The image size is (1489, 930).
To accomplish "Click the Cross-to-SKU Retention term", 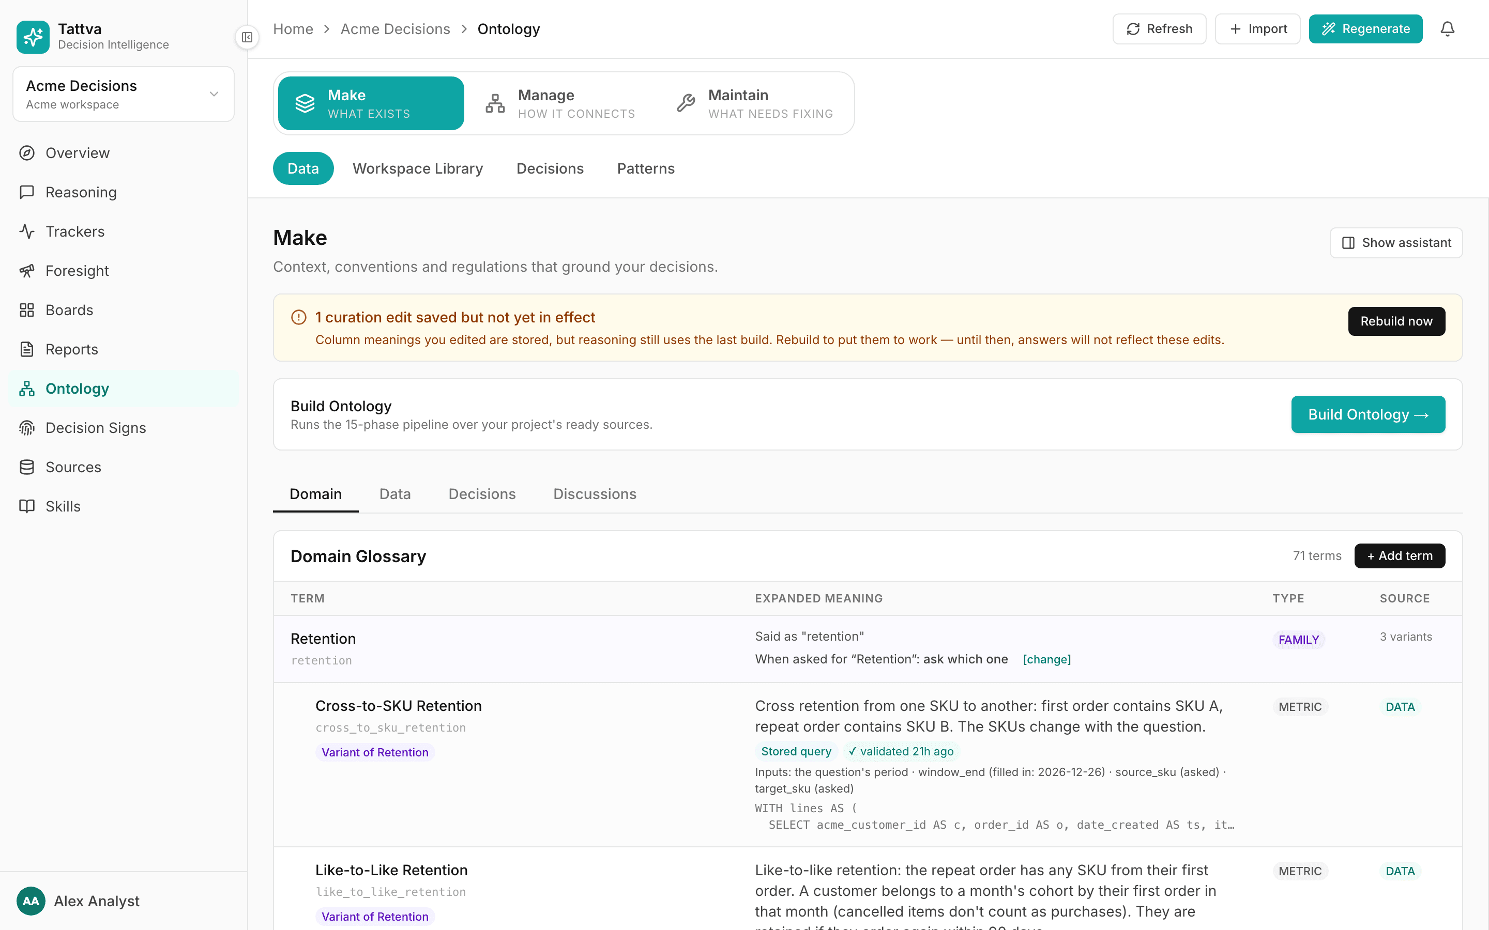I will tap(398, 705).
